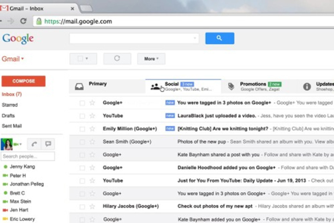Chat with Jonathan Pelleg

27,184
